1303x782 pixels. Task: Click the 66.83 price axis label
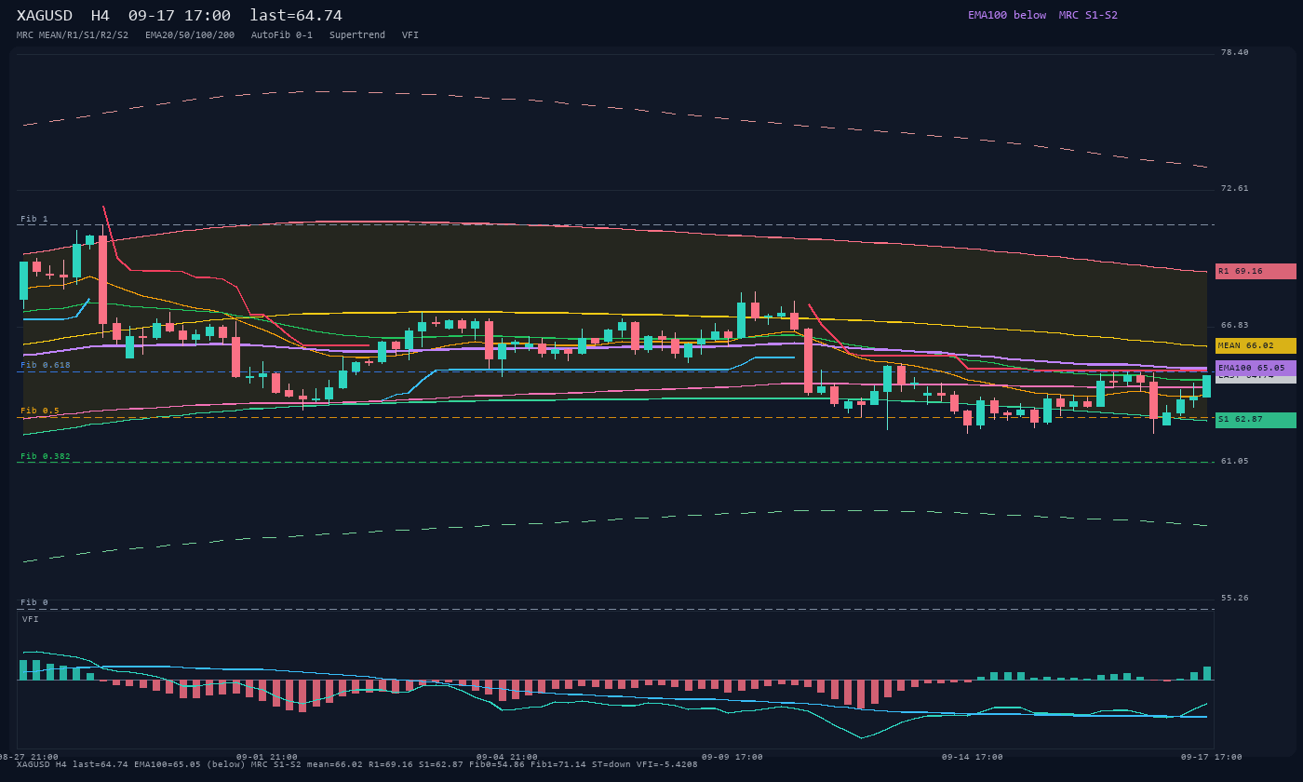[x=1235, y=325]
